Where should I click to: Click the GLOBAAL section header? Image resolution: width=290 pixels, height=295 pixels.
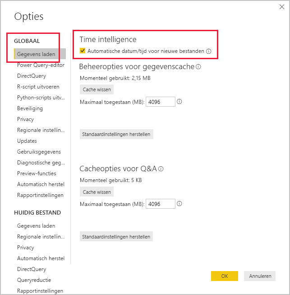tap(27, 41)
